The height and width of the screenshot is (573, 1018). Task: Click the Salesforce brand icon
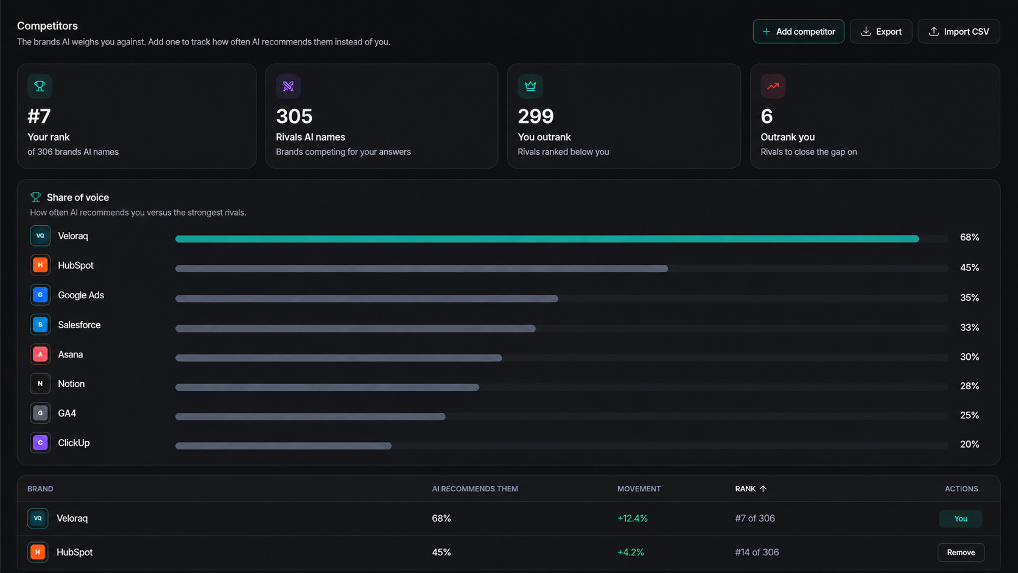coord(40,325)
